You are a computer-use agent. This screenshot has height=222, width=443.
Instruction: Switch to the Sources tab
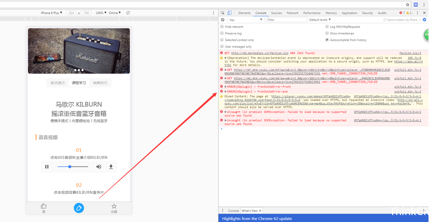pos(276,13)
